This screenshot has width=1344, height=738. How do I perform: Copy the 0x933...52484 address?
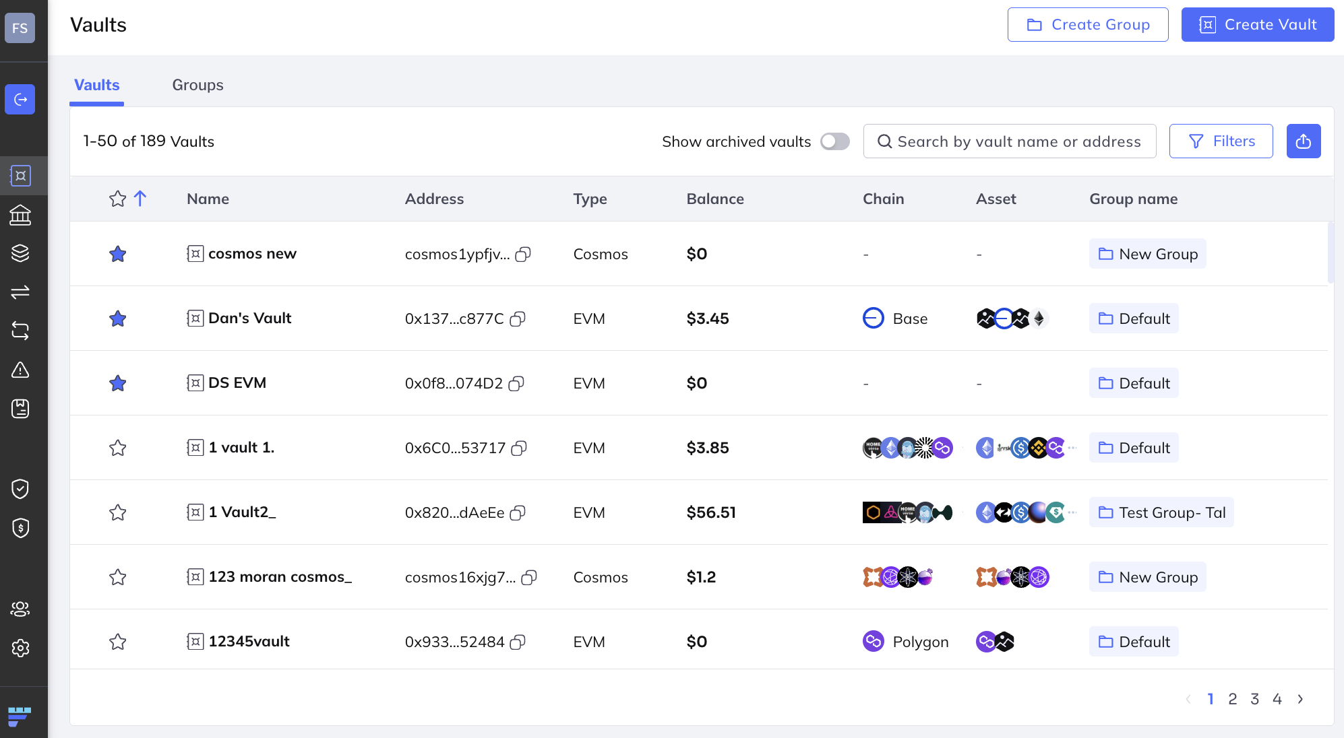[518, 642]
